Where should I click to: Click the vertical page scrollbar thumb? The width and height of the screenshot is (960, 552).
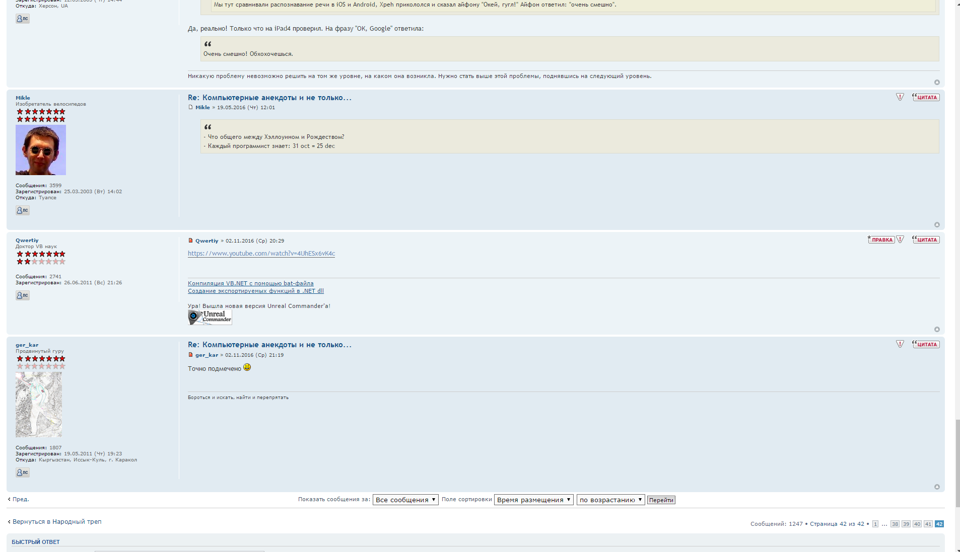coord(957,463)
